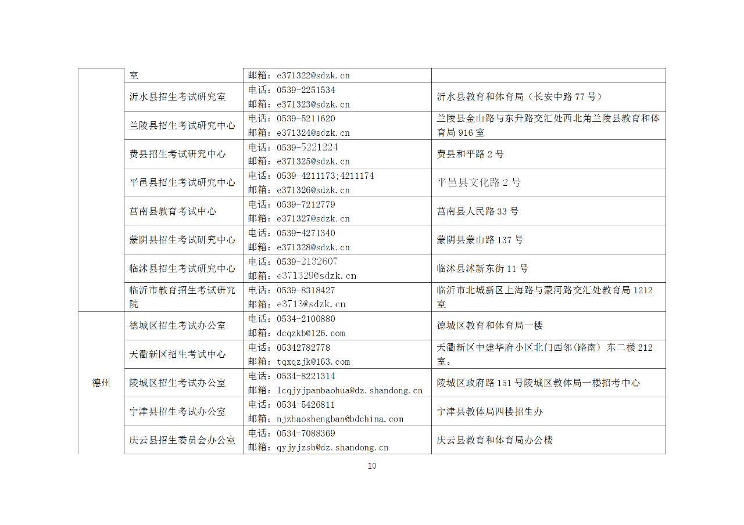The height and width of the screenshot is (525, 744).
Task: Click the email e371327@sdzk.cn
Action: (313, 219)
